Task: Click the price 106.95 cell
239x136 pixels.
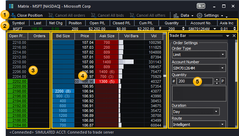Action: (85, 86)
